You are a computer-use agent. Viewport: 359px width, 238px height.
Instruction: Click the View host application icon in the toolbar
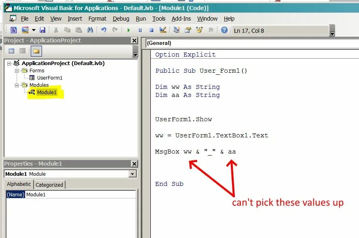14,30
